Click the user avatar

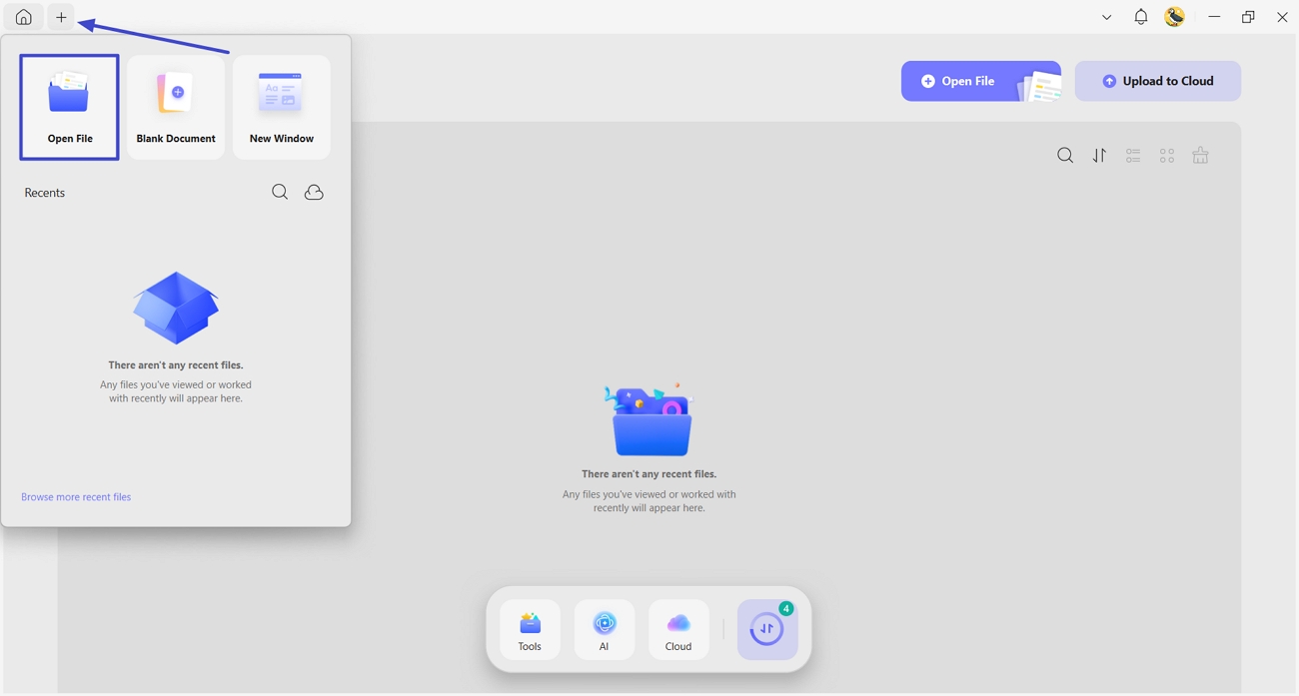click(x=1175, y=17)
